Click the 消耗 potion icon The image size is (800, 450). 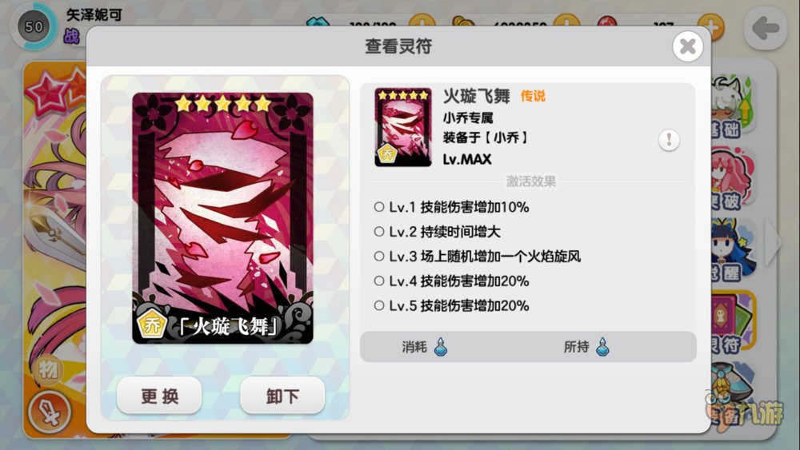[441, 347]
